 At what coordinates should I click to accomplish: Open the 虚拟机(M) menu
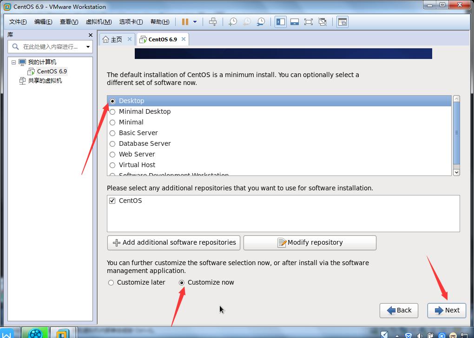tap(99, 22)
